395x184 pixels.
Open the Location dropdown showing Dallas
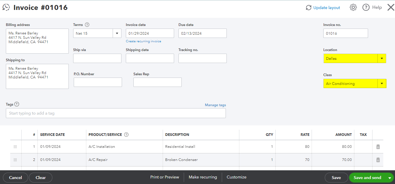point(382,59)
